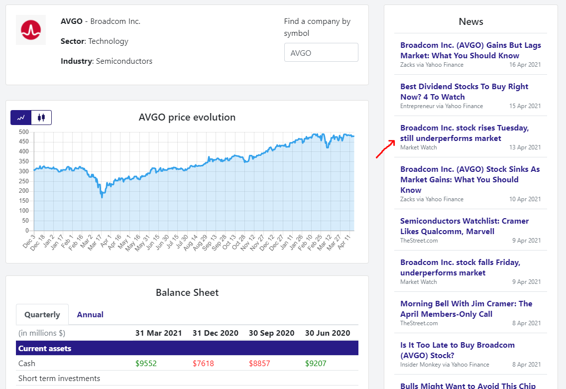Click the 'Current assets' section header row

tap(187, 348)
